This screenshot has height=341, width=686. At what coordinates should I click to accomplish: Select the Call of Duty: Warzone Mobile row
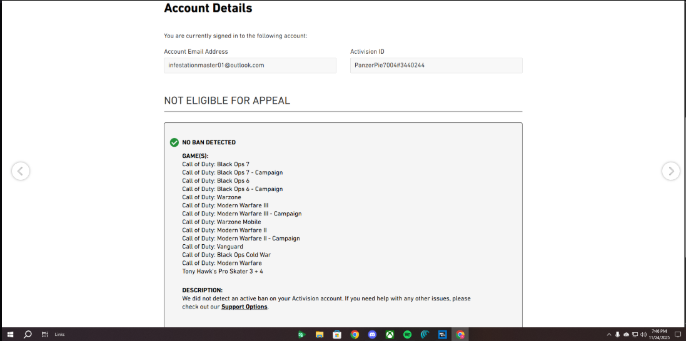coord(221,222)
